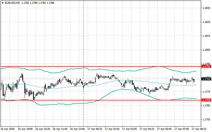Viewport: 212px width, 132px height.
Task: Click the black 1.1784 current price label
Action: click(x=206, y=79)
